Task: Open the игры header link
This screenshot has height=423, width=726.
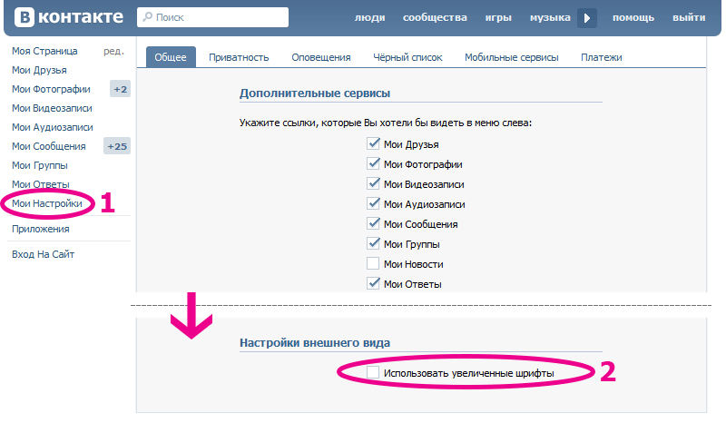Action: (x=498, y=17)
